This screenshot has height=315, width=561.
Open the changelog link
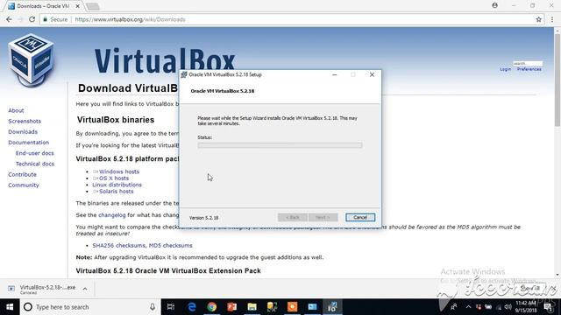click(112, 215)
